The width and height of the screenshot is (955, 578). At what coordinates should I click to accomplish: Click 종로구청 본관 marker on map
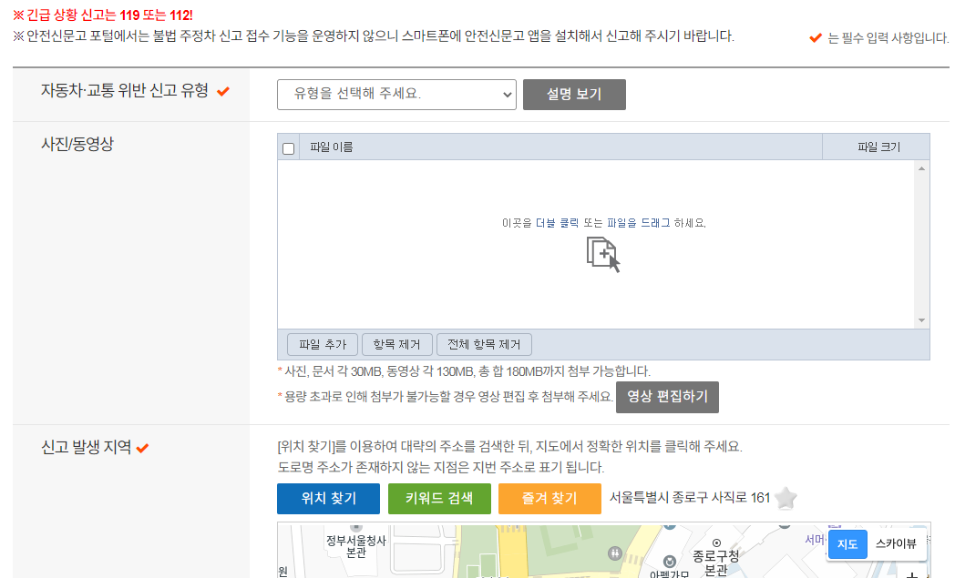tap(716, 543)
